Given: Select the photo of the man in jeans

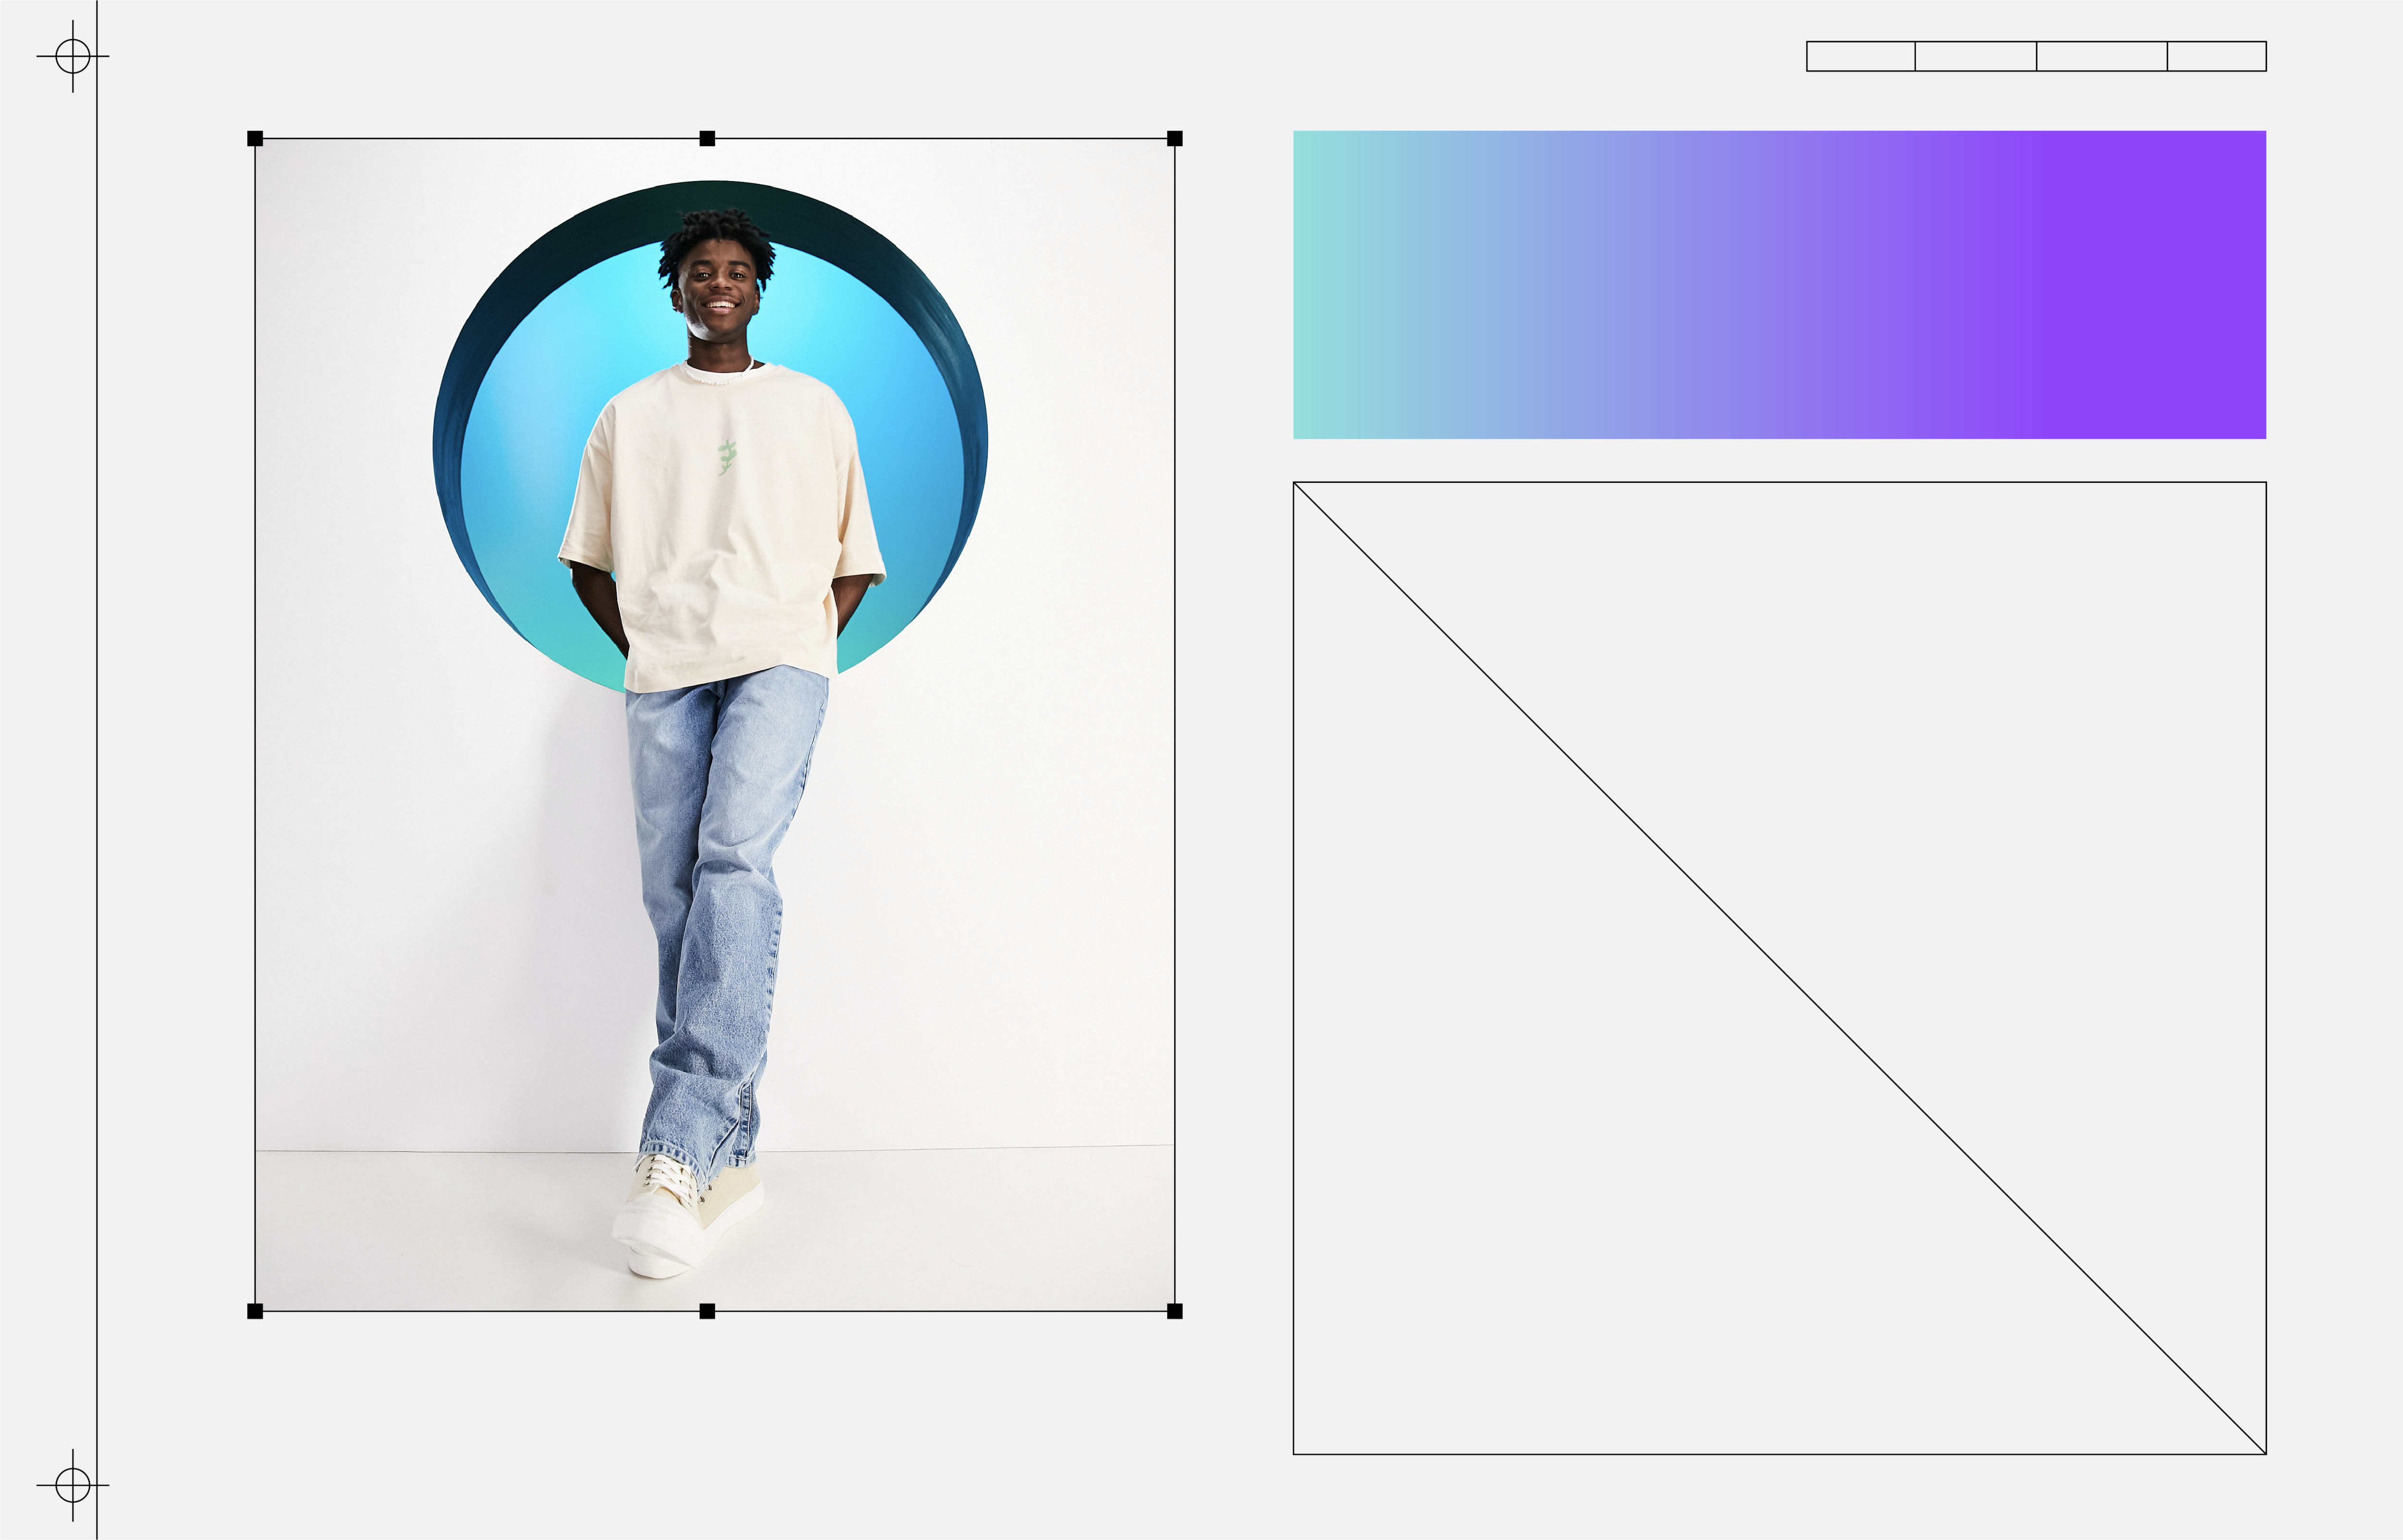Looking at the screenshot, I should point(715,725).
